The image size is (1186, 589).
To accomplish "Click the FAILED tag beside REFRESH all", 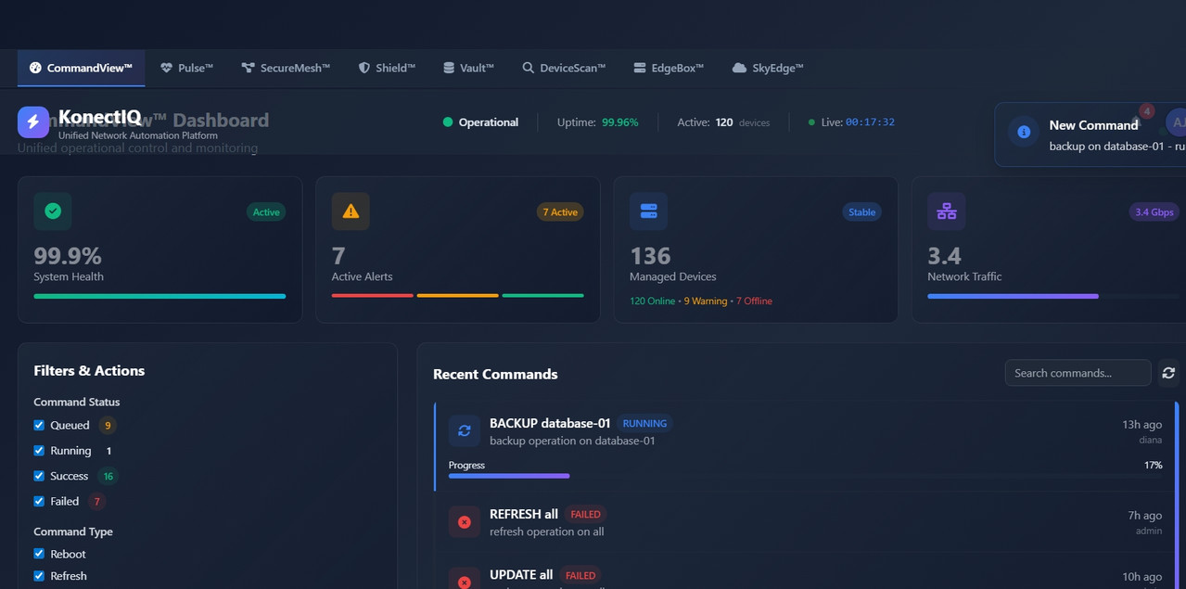I will coord(585,514).
